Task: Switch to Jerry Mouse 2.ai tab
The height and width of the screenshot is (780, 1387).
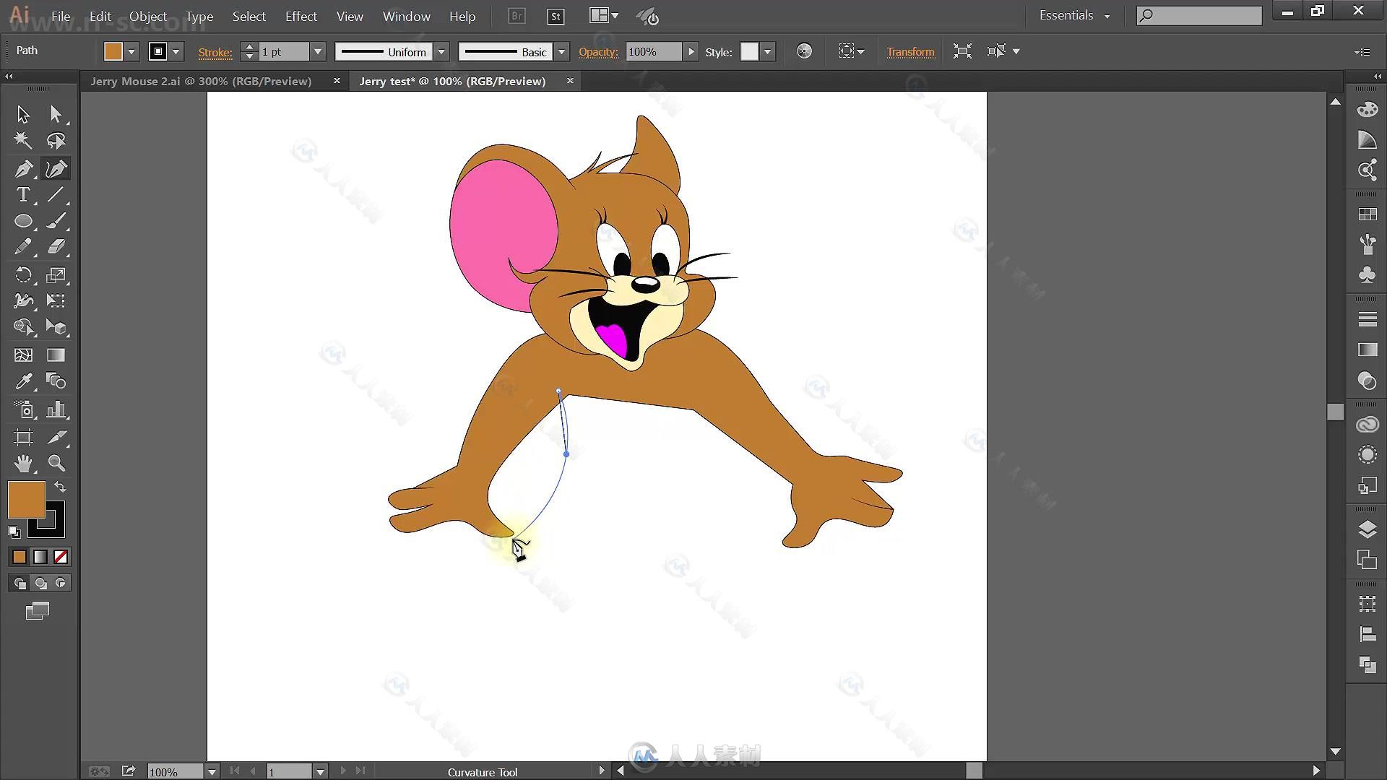Action: coord(201,81)
